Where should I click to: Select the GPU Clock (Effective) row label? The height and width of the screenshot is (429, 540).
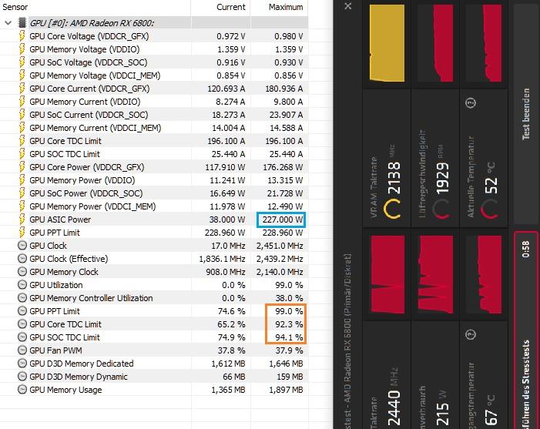click(x=69, y=259)
